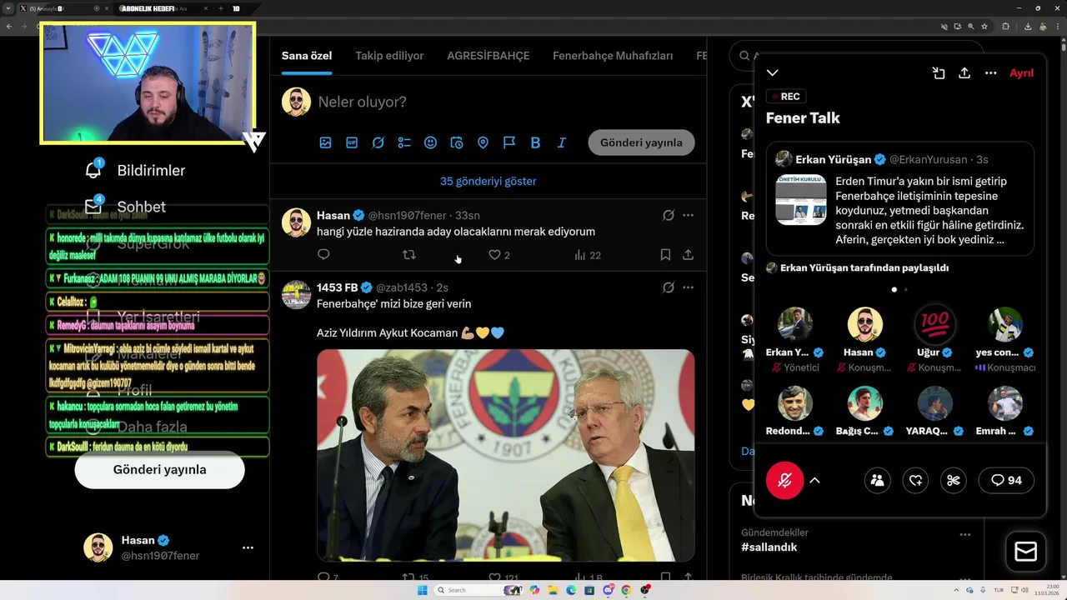Leave the space with Ayrıl
This screenshot has height=600, width=1067.
point(1021,73)
